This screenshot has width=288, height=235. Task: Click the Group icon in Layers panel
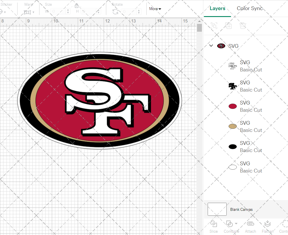pyautogui.click(x=214, y=26)
